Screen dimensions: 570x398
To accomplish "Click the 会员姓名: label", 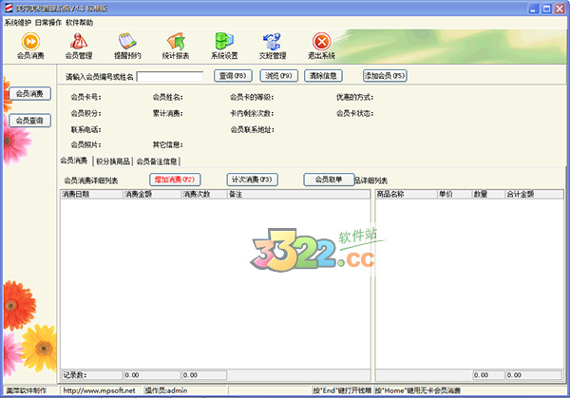I will (x=167, y=97).
